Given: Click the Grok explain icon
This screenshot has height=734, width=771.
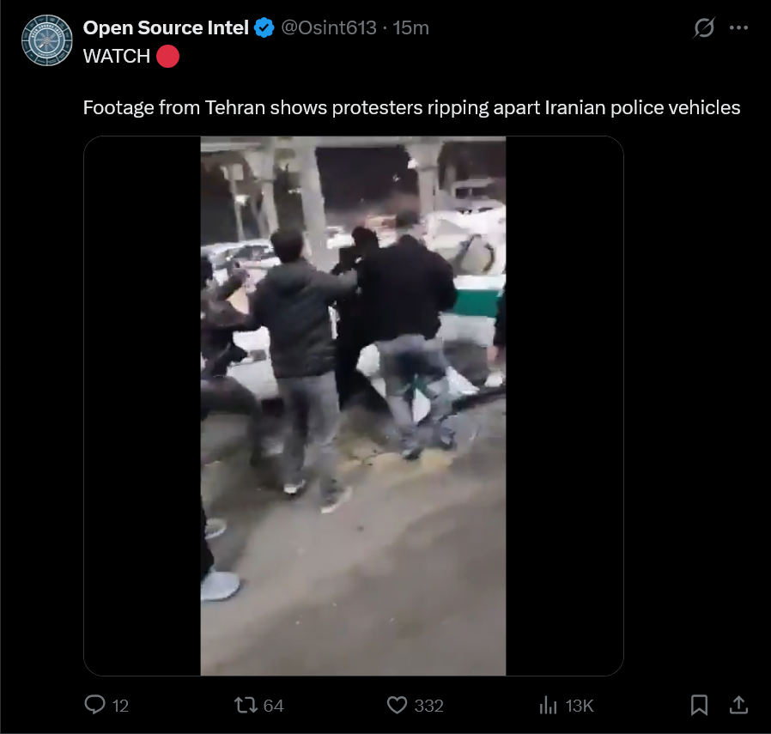Looking at the screenshot, I should [x=704, y=27].
